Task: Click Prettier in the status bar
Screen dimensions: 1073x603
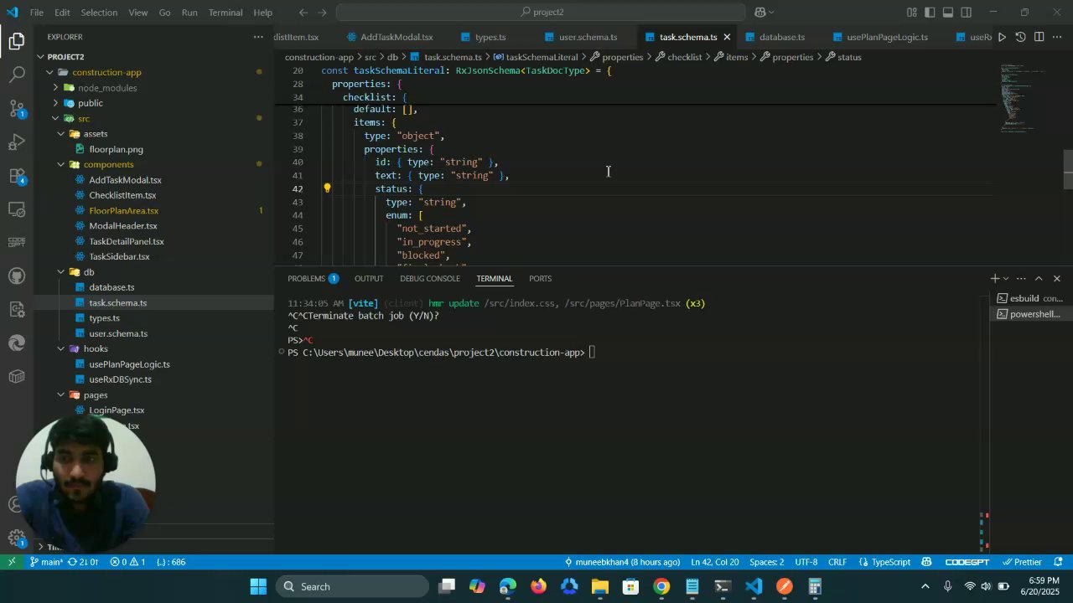Action: click(x=1022, y=562)
